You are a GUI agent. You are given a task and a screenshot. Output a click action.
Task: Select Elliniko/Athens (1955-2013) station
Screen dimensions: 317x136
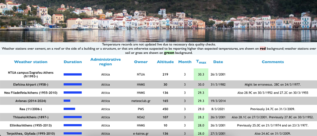[x=31, y=125]
